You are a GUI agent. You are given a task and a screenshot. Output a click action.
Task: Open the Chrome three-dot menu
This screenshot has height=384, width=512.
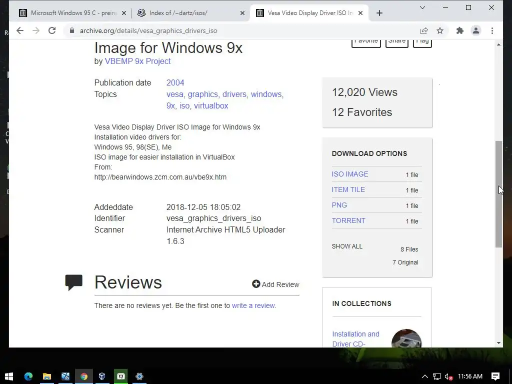coord(492,30)
